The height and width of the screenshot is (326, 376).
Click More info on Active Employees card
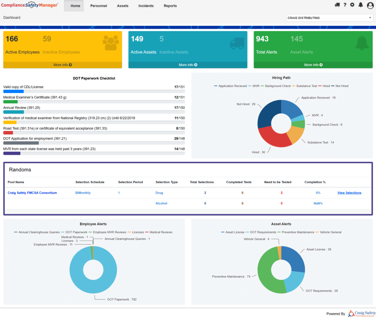(62, 65)
